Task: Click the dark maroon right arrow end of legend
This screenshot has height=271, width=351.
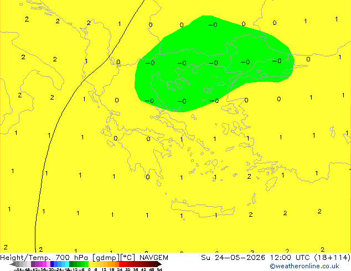Action: (159, 264)
